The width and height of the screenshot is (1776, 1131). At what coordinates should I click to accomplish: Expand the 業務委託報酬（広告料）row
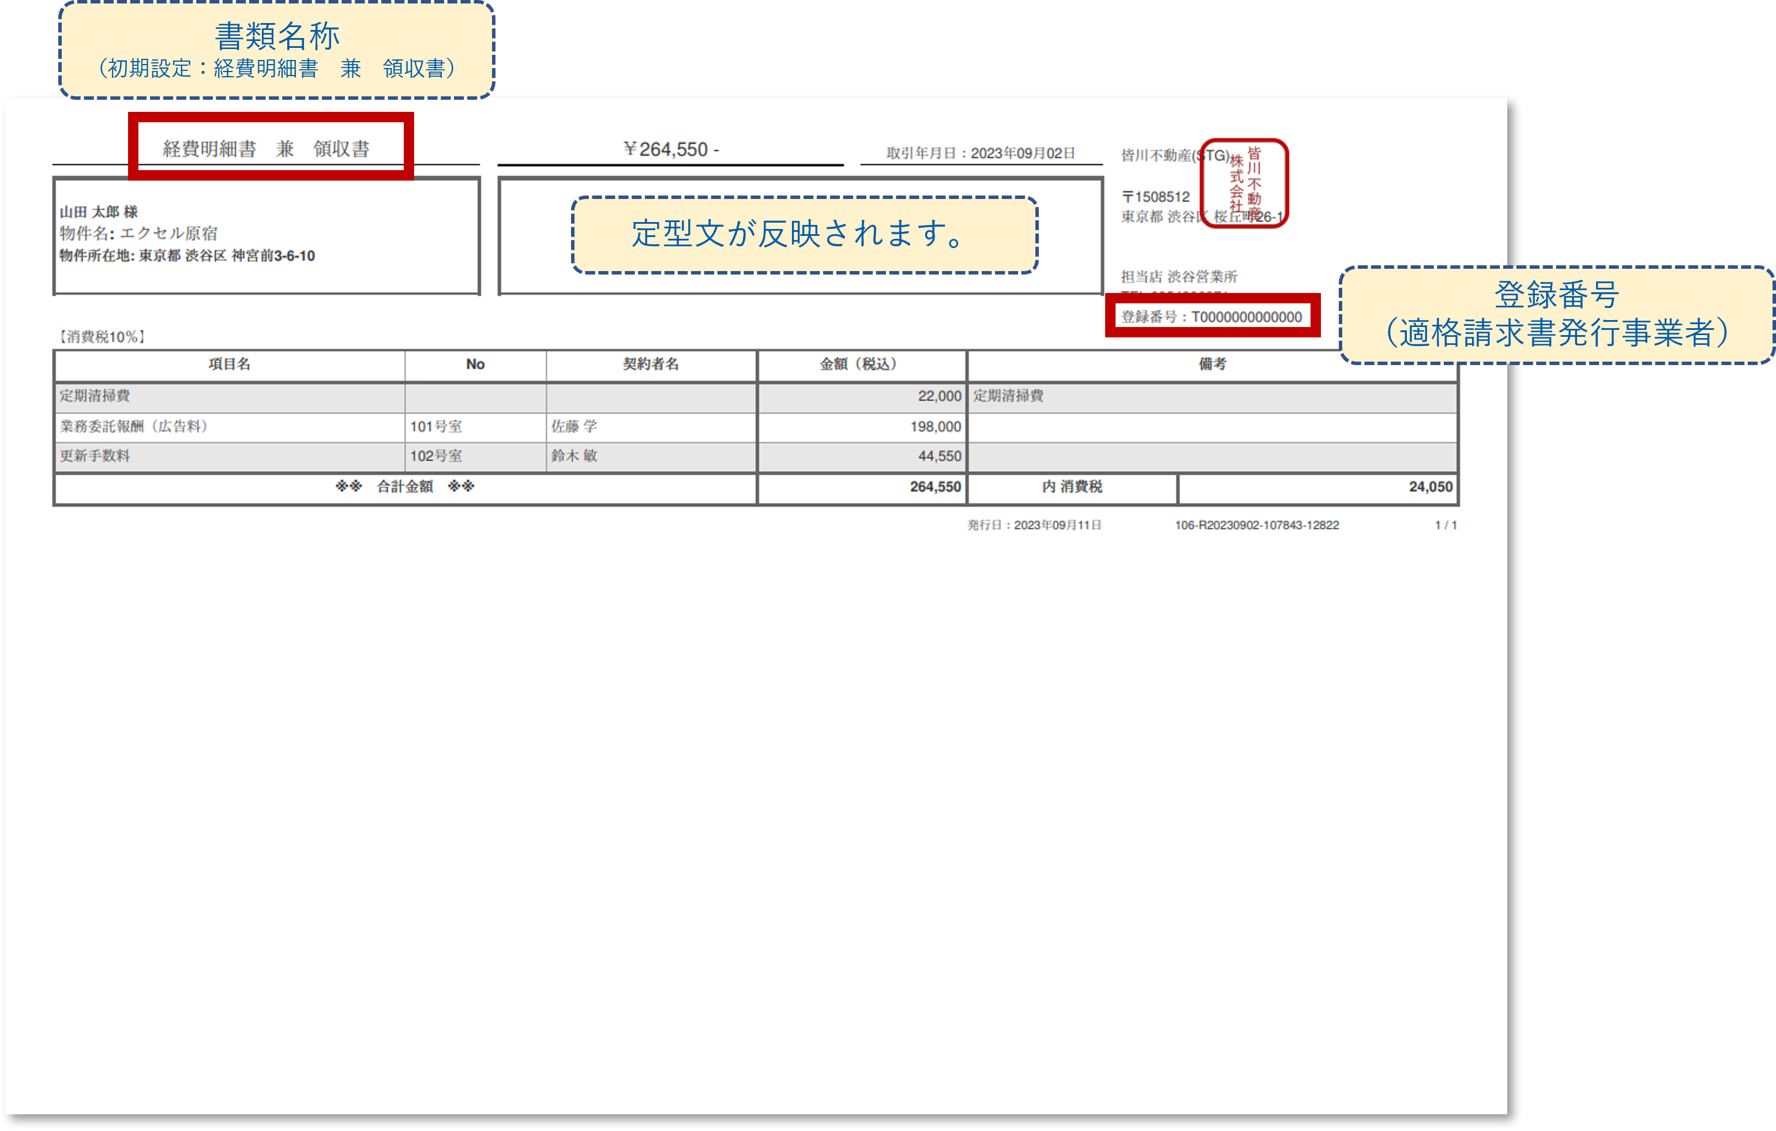pyautogui.click(x=133, y=426)
